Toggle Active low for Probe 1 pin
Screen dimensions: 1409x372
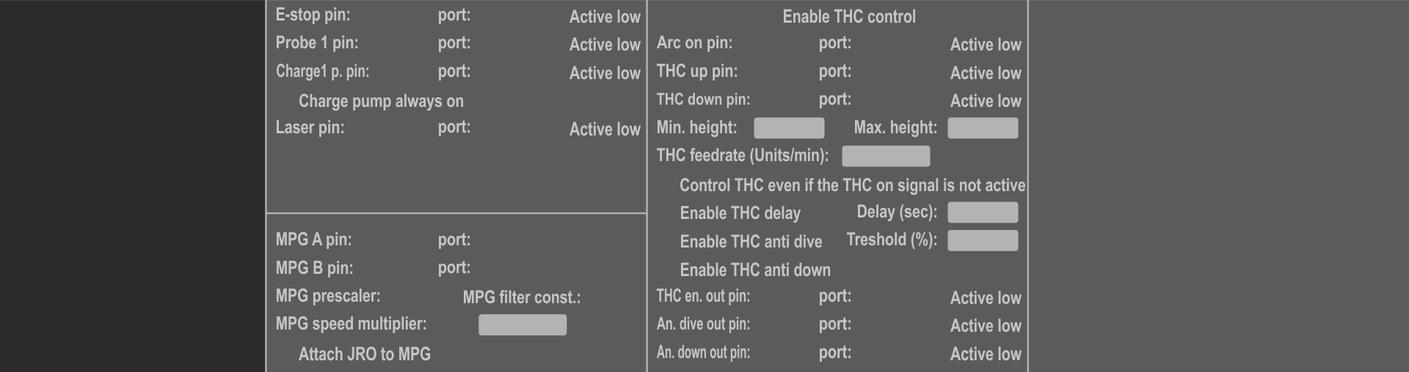click(605, 45)
